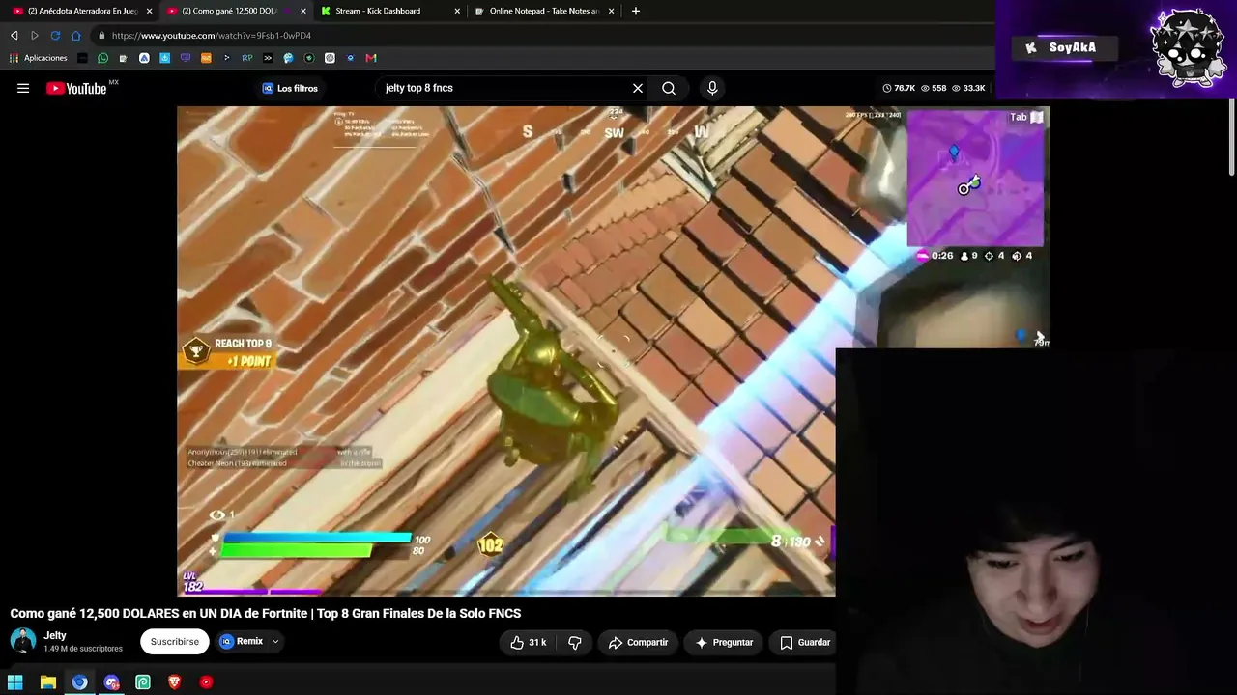
Task: Open the Windows Start menu
Action: (x=15, y=682)
